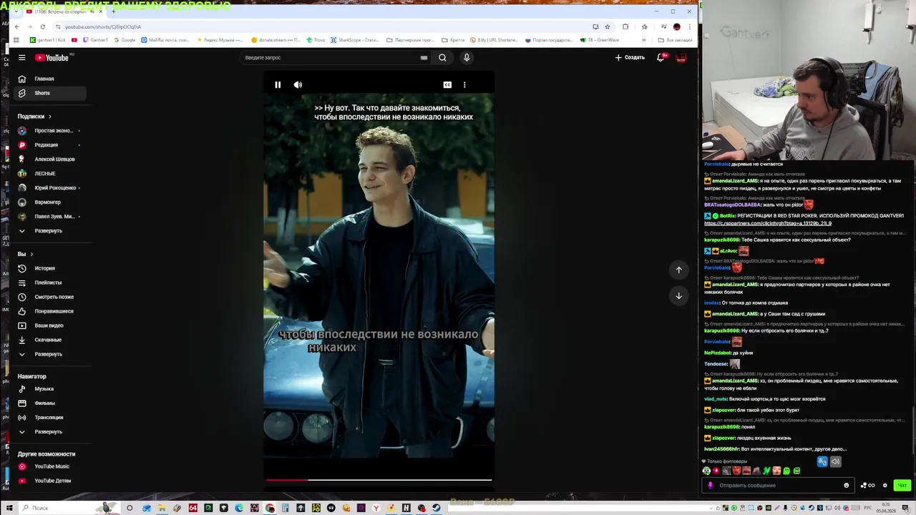This screenshot has height=515, width=916.
Task: Open the Крипта bookmarks folder
Action: (452, 40)
